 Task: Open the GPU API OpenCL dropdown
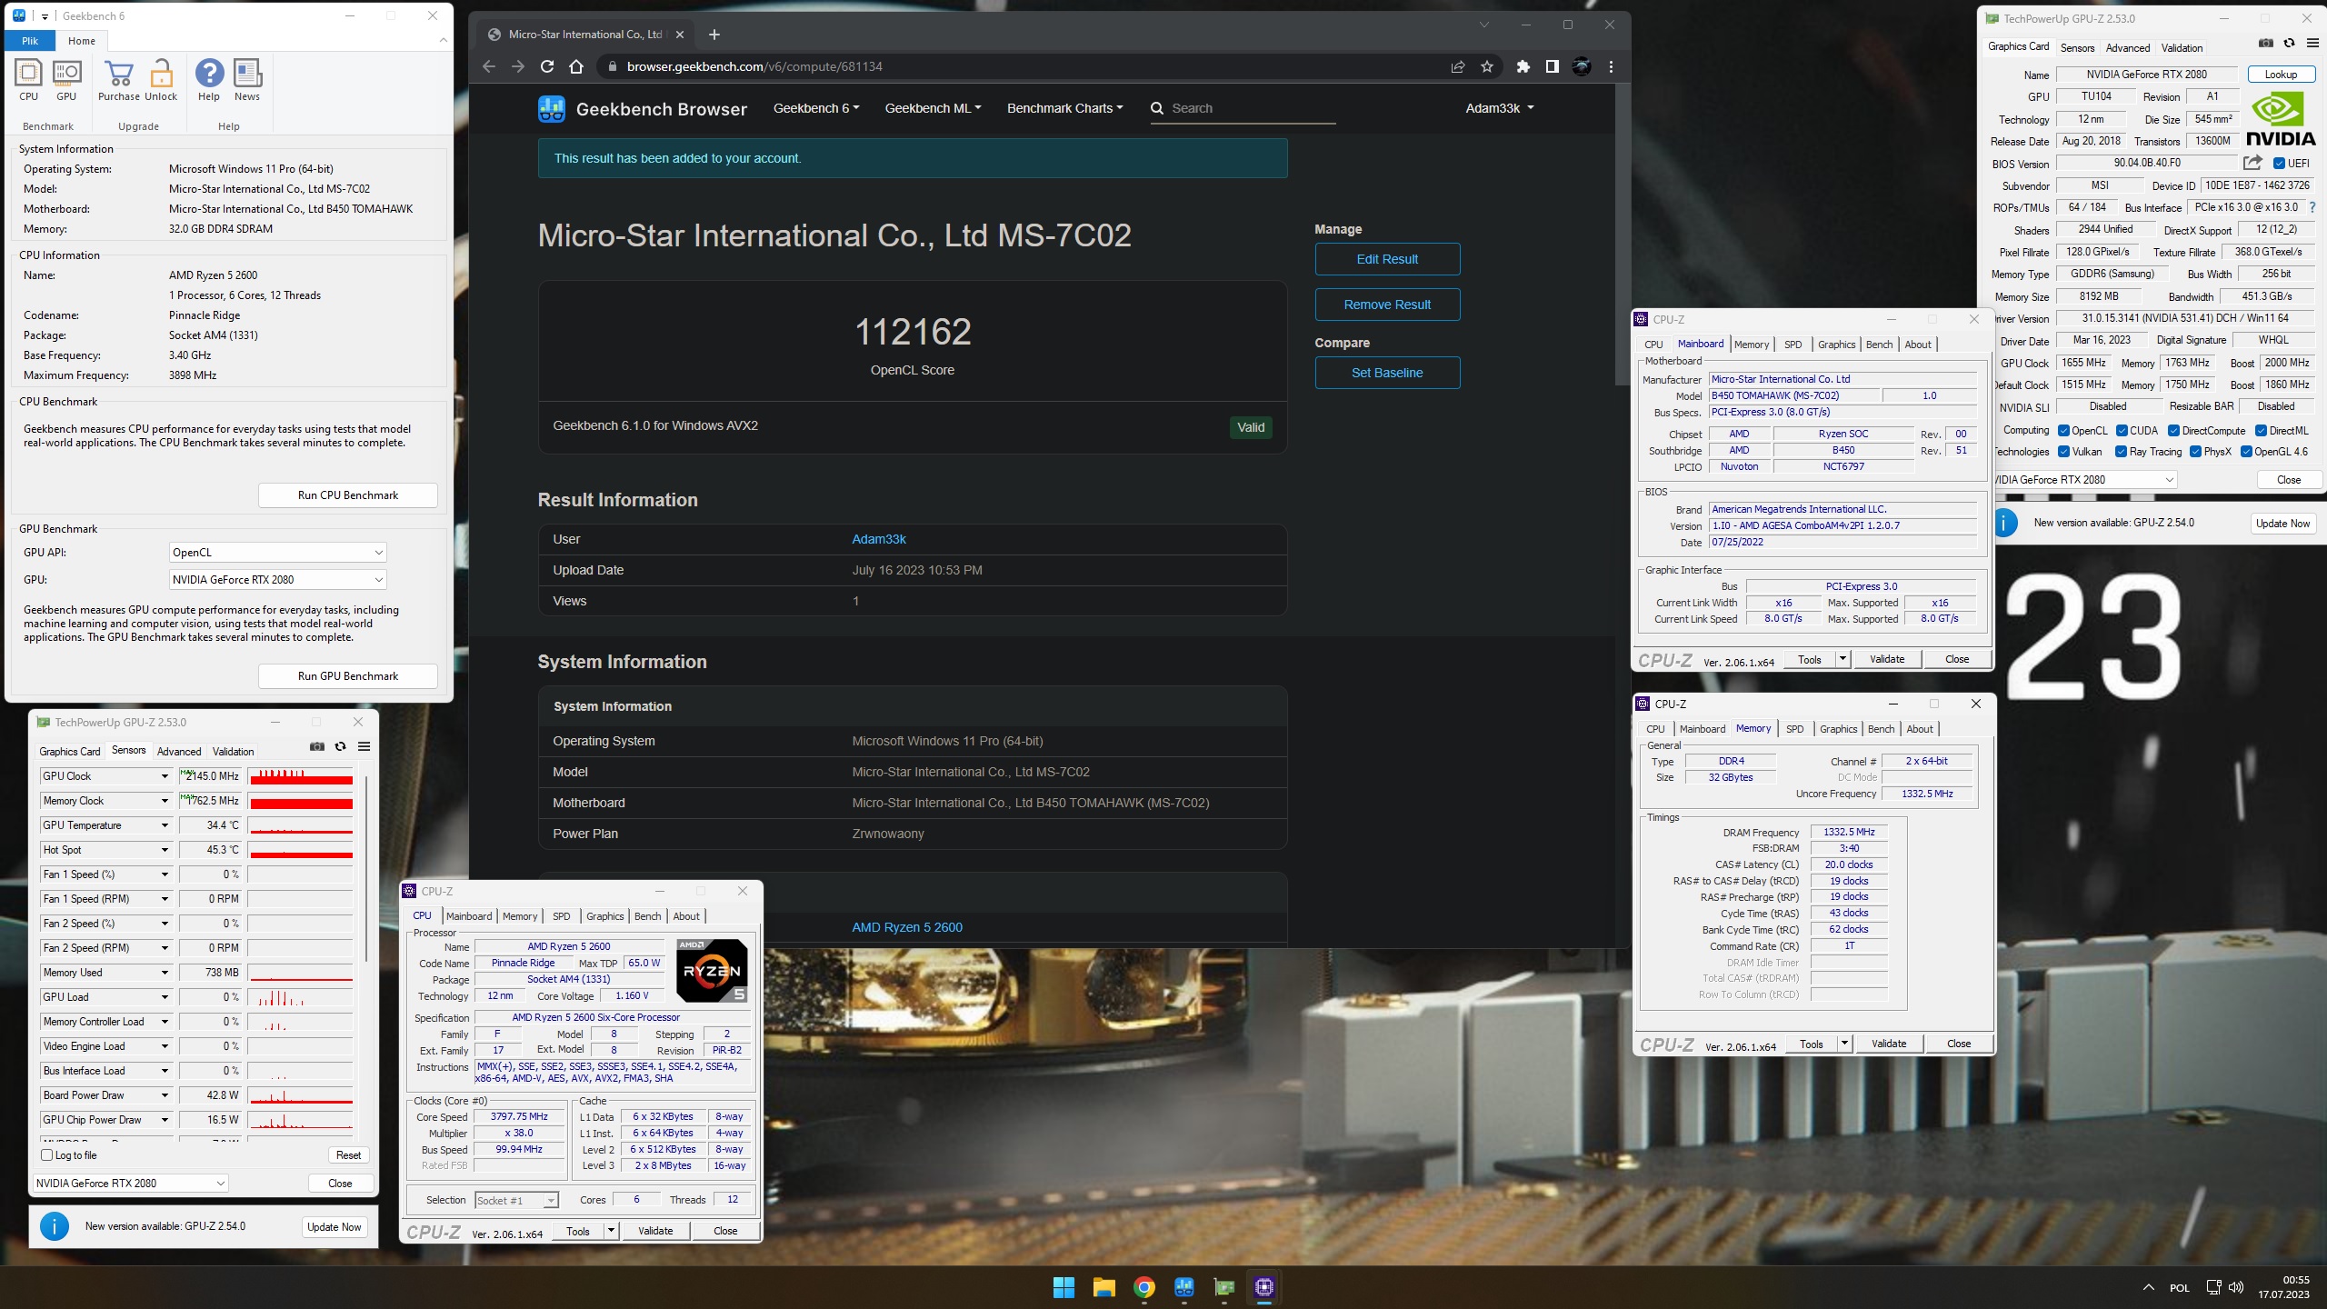[x=277, y=553]
